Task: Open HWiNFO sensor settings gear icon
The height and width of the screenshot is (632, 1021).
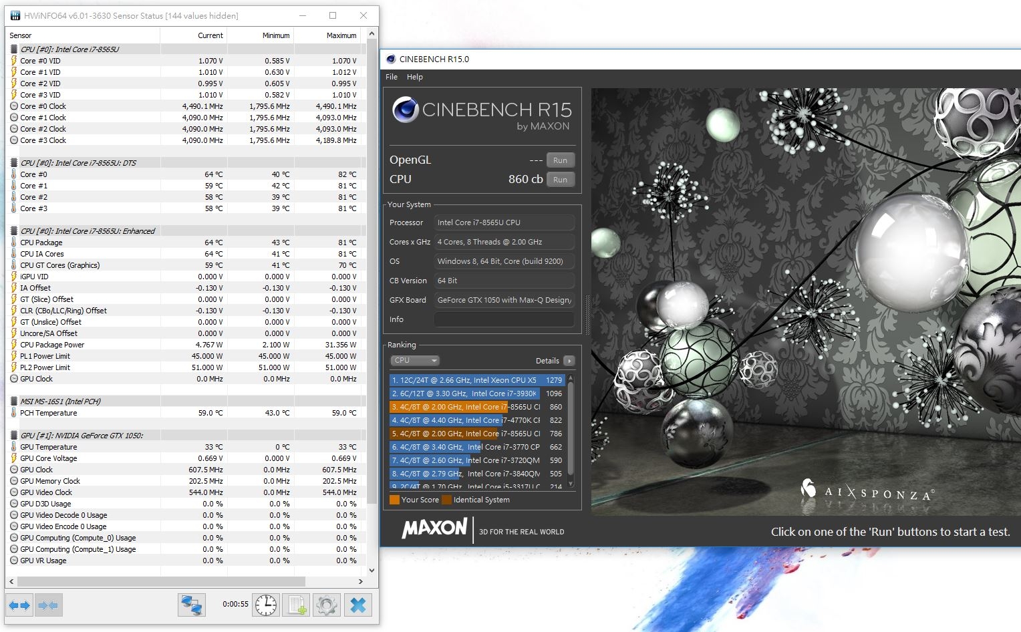Action: coord(327,605)
